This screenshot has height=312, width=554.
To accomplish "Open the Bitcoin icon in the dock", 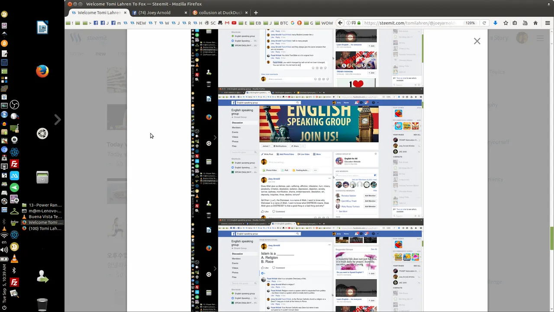I will 4,43.
